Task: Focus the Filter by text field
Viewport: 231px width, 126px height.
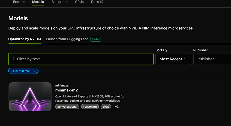Action: click(81, 59)
